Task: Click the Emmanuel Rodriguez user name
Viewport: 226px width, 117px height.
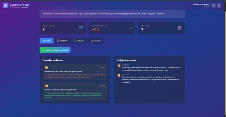Action: (201, 4)
